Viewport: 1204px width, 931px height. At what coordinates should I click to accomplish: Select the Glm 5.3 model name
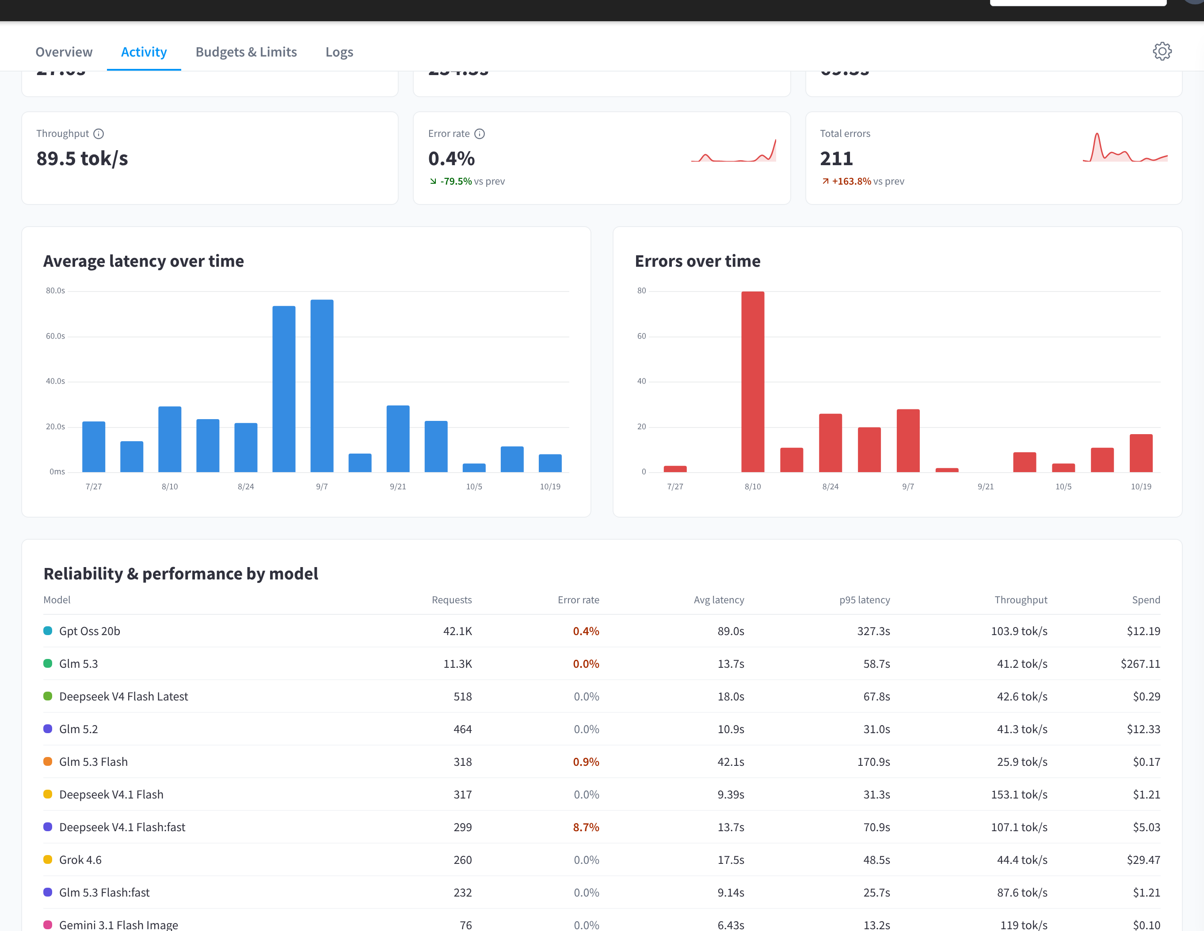coord(78,664)
